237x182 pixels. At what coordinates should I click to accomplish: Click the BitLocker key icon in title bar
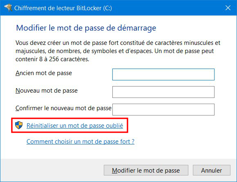tap(8, 7)
